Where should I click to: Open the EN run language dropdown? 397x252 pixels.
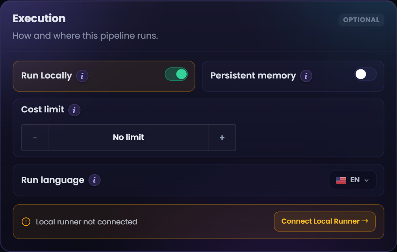click(353, 180)
